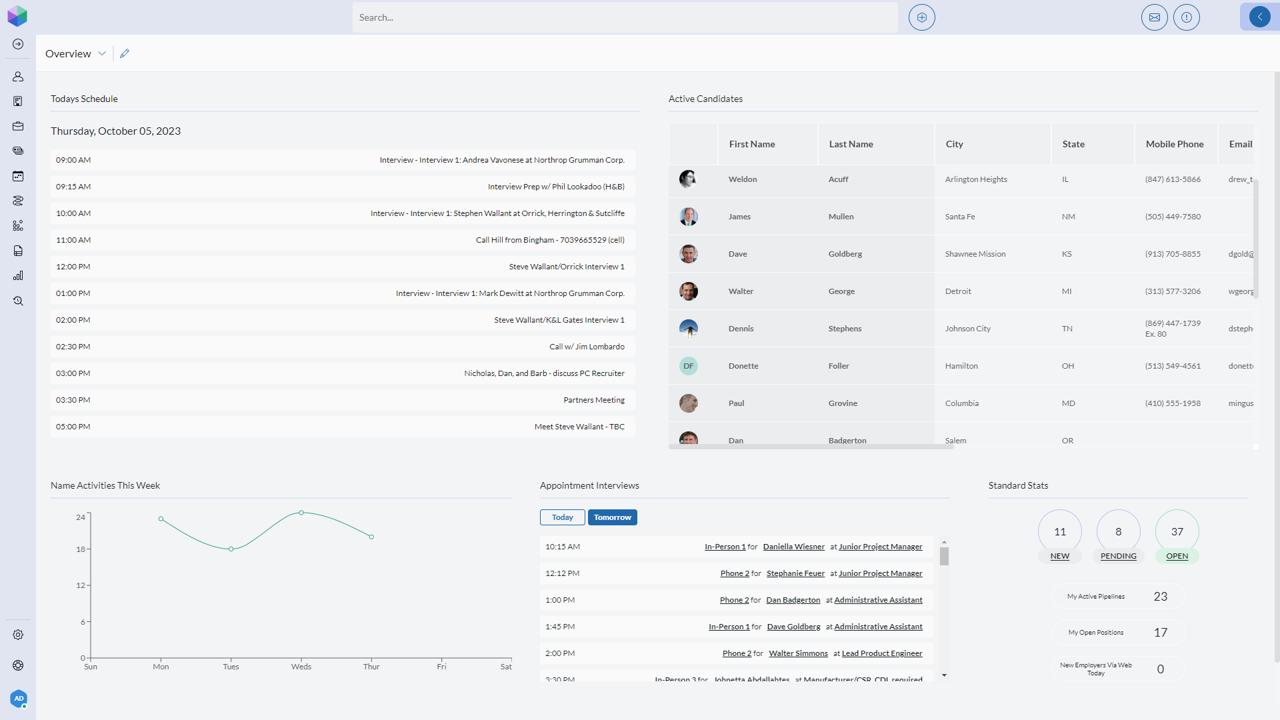Select the Tomorrow appointment tab

click(612, 517)
